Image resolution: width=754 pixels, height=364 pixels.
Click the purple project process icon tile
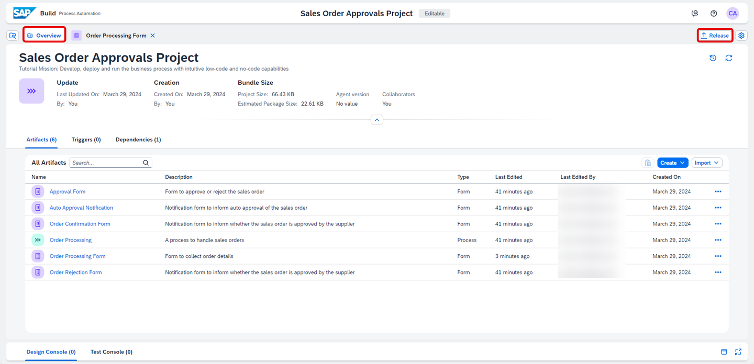[x=31, y=91]
